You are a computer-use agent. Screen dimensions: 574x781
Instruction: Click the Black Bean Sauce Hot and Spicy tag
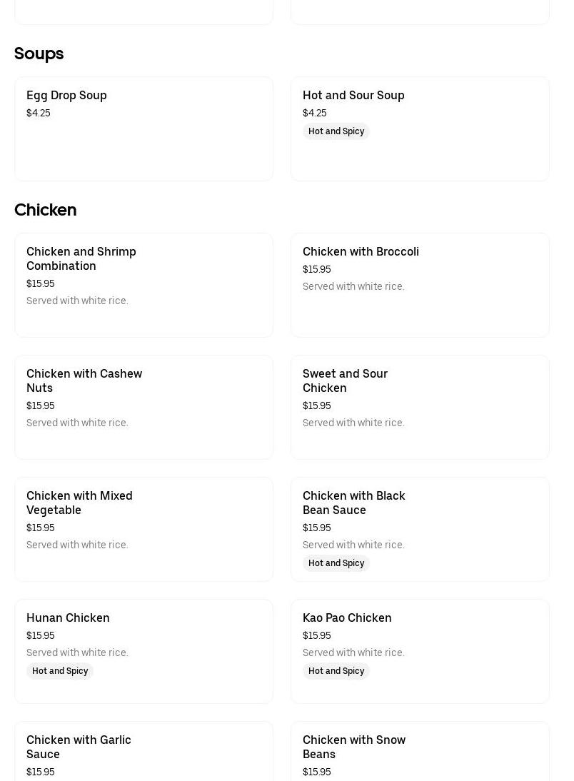point(336,563)
